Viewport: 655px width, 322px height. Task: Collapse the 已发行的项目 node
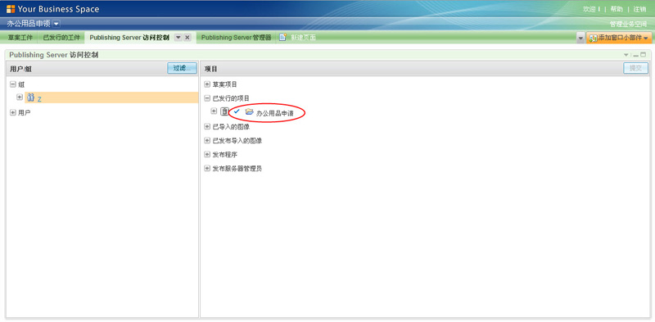click(x=207, y=98)
